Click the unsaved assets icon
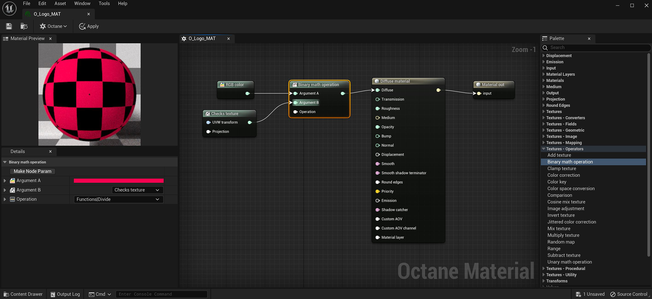Screen dimensions: 652x299 pos(579,294)
